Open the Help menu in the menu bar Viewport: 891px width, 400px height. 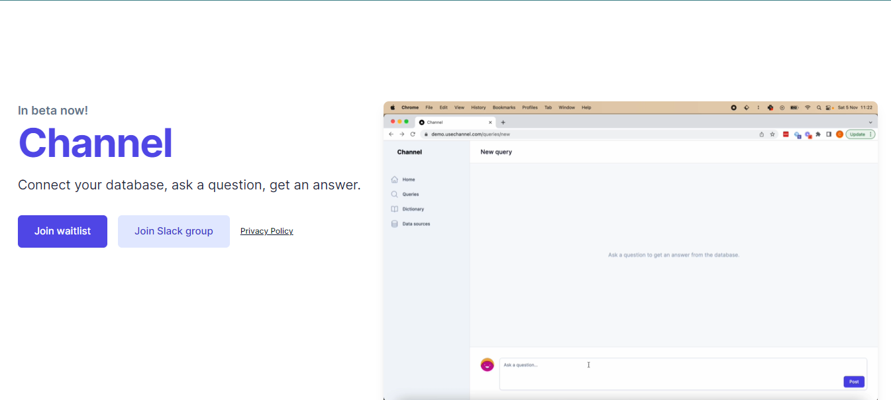(586, 107)
